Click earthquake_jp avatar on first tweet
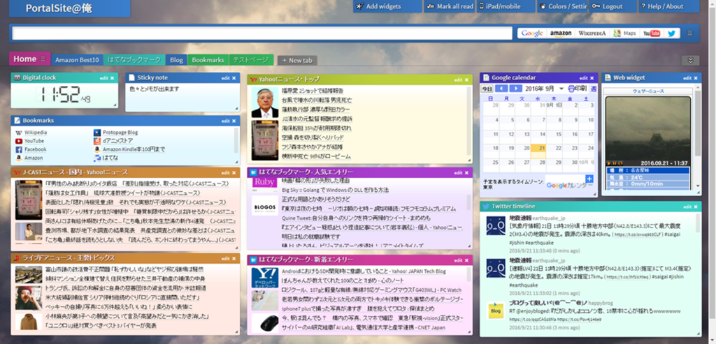716x344 pixels. coord(496,225)
